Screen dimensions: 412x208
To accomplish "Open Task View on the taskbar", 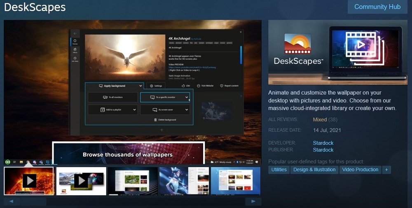I will [15, 162].
